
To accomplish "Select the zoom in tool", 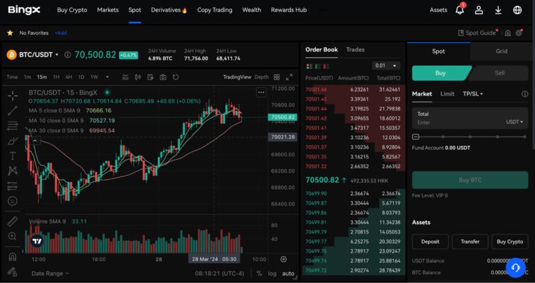I will coord(13,236).
